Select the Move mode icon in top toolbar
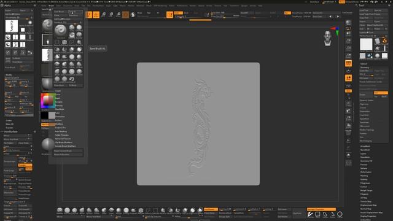This screenshot has height=221, width=393. pos(104,15)
